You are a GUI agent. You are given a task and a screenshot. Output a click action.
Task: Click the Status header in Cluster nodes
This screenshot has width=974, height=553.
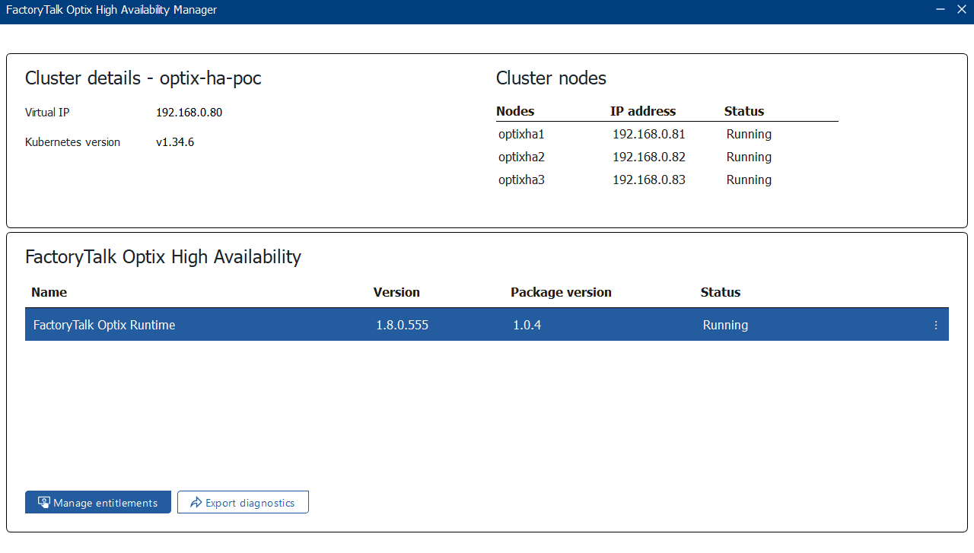[x=744, y=111]
